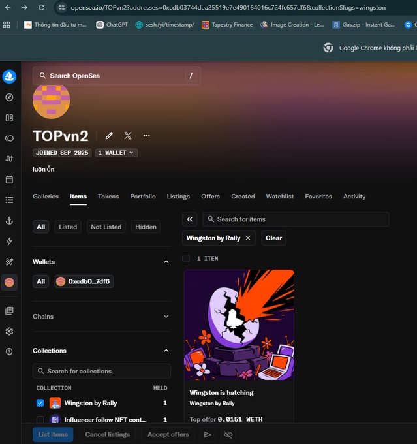Viewport: 417px width, 444px height.
Task: Remove the Wingston by Rally filter chip
Action: (248, 238)
